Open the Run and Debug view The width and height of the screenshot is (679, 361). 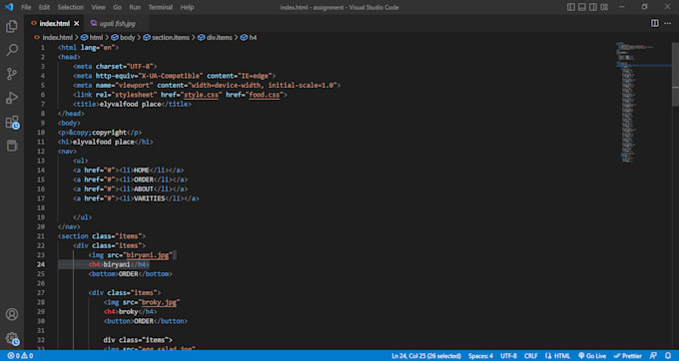(x=12, y=98)
